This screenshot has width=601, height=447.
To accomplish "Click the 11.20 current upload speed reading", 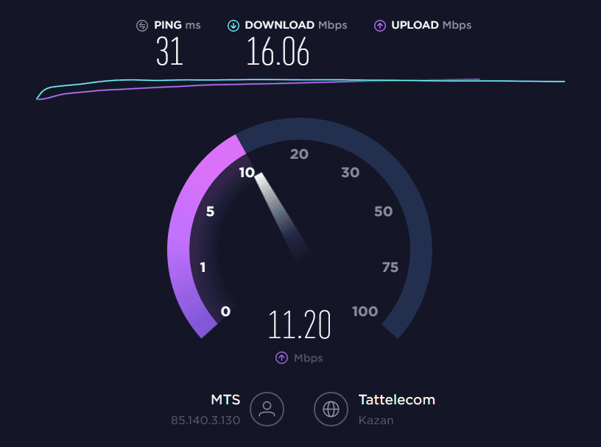I will coord(299,324).
